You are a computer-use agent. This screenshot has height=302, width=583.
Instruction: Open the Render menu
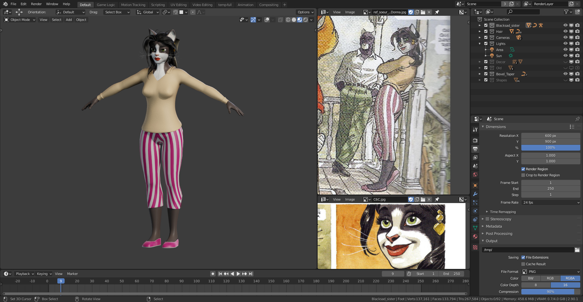(36, 4)
